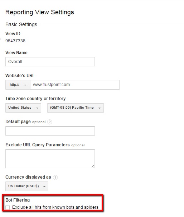Image resolution: width=184 pixels, height=217 pixels.
Task: Click the Reporting View Settings title
Action: click(x=40, y=12)
